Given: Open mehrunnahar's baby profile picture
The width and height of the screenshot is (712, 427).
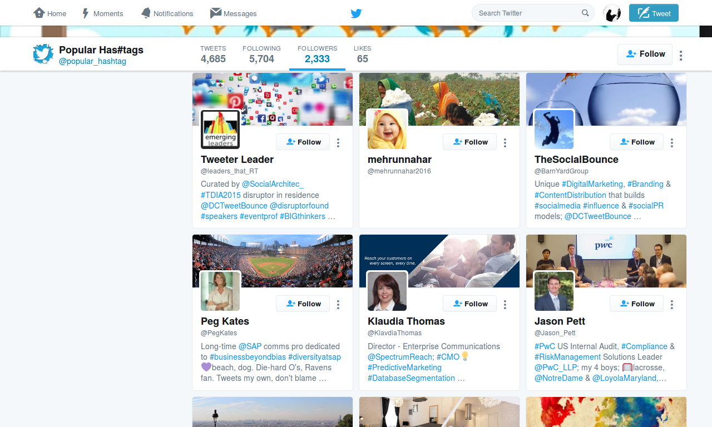Looking at the screenshot, I should click(x=387, y=130).
